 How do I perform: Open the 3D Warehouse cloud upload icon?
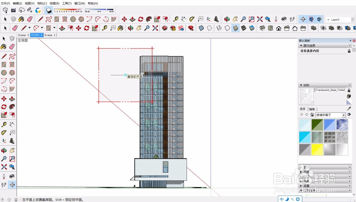click(22, 10)
